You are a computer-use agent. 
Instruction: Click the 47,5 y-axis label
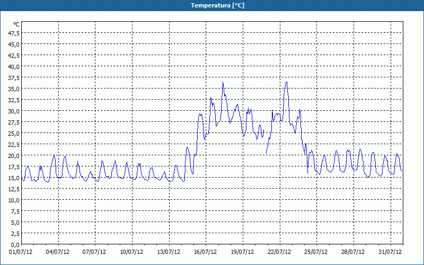coord(14,33)
